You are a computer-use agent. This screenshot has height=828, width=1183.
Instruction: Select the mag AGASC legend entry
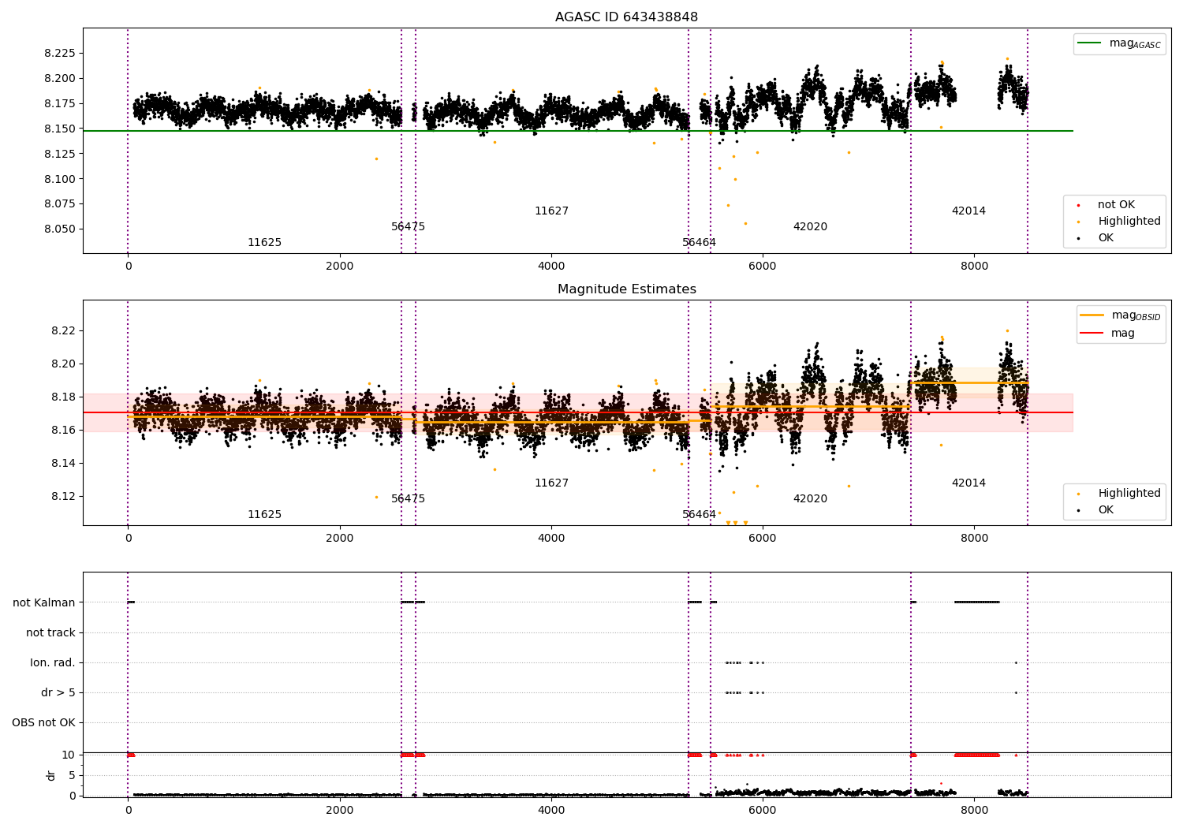pos(1119,43)
